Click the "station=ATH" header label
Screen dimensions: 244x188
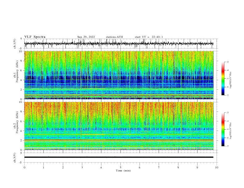(x=114, y=37)
